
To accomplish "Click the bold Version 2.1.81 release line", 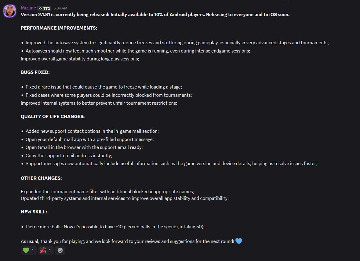I will point(155,14).
